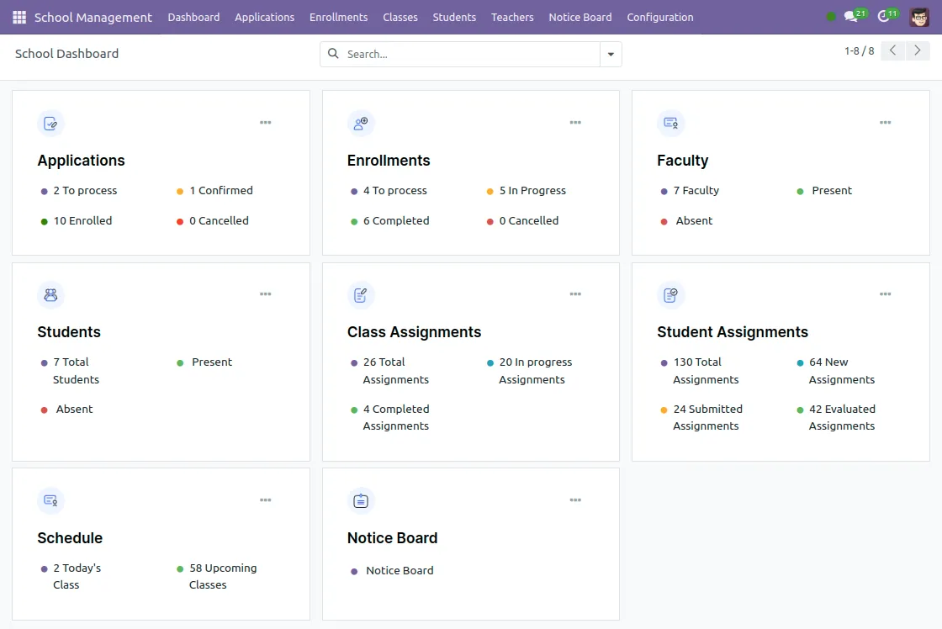Open the Enrollments card three-dot menu
This screenshot has height=629, width=942.
coord(575,123)
